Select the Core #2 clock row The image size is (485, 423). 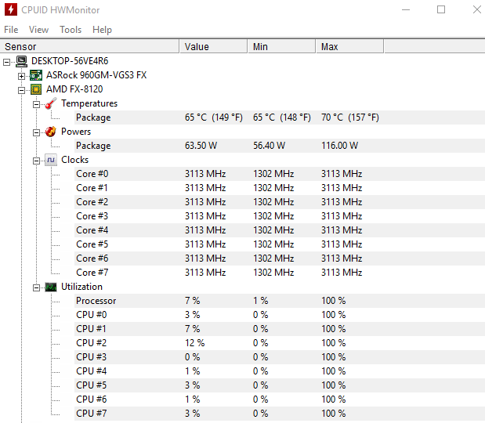tap(280, 202)
